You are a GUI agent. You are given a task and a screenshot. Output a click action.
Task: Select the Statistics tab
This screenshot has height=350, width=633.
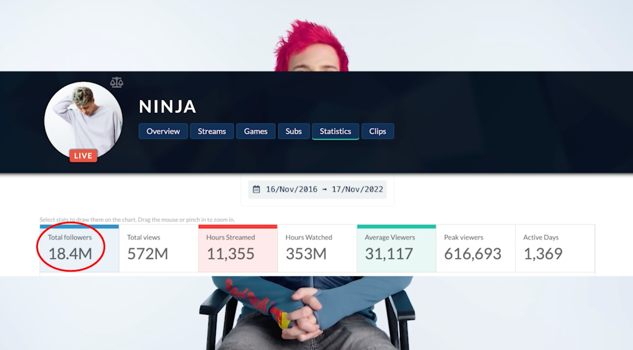point(335,131)
